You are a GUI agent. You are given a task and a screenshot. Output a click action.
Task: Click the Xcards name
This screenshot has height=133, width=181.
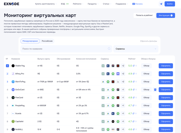(18, 114)
